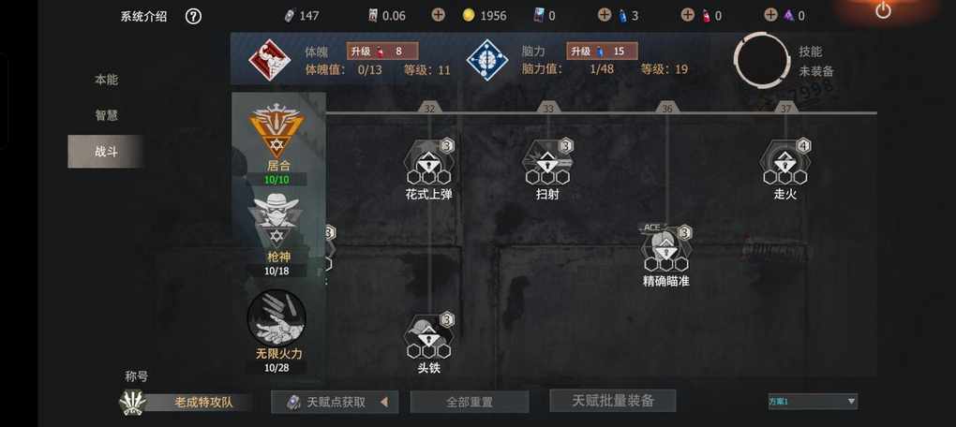Viewport: 956px width, 427px height.
Task: Switch to the 本能 tab
Action: tap(106, 80)
